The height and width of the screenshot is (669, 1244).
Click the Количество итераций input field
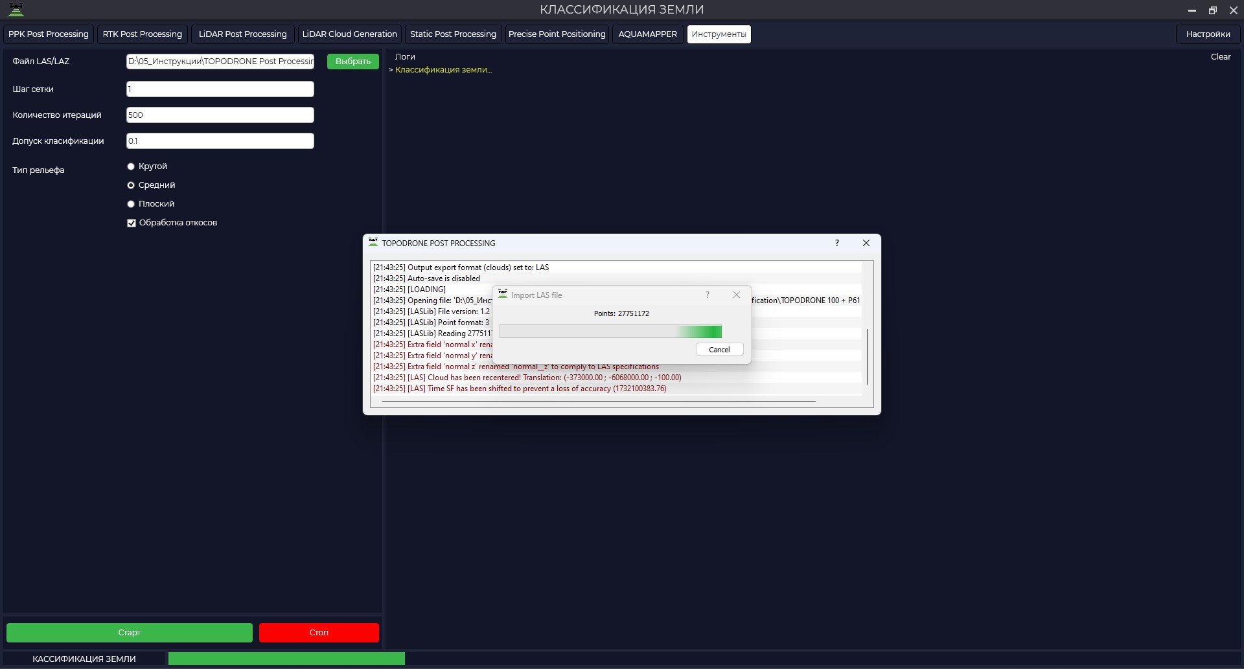(x=220, y=115)
